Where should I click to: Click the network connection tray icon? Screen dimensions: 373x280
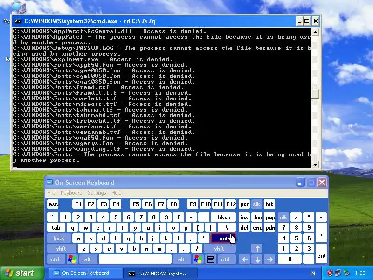point(338,273)
